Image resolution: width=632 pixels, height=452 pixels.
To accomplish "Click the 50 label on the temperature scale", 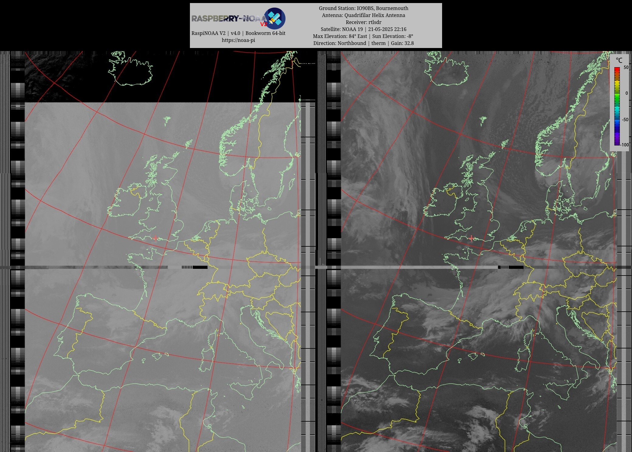I will click(x=626, y=67).
